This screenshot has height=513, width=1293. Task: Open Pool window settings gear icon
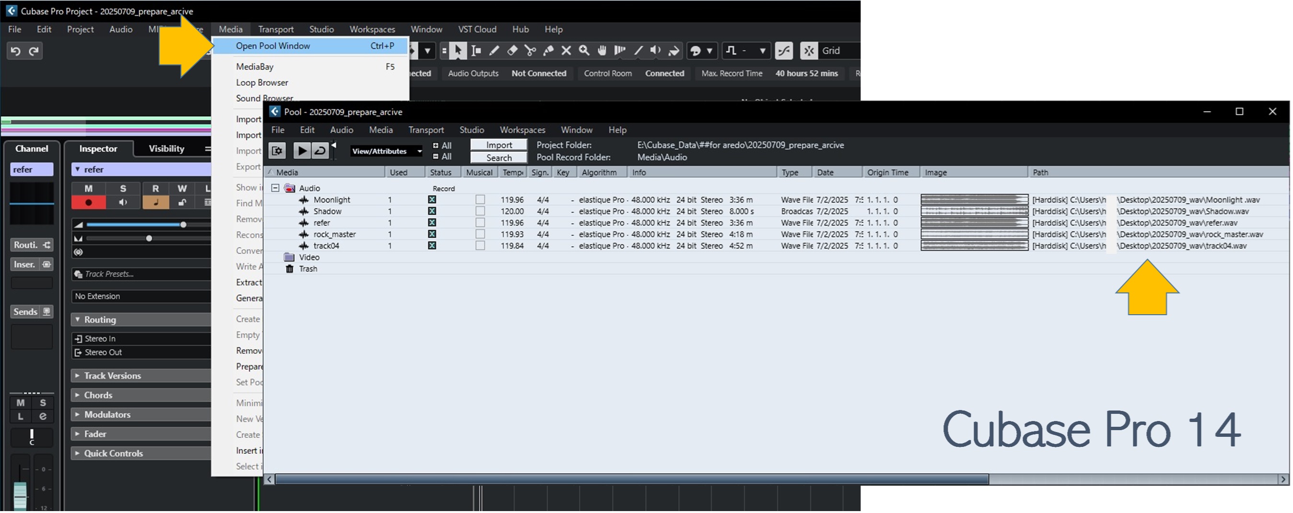(278, 151)
